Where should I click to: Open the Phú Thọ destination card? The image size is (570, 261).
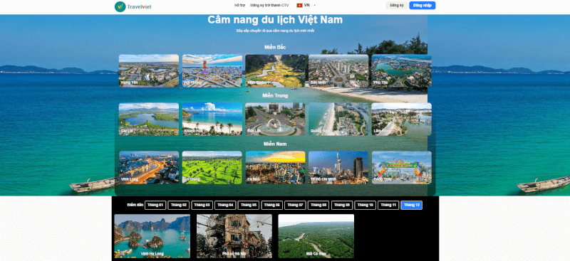tap(401, 71)
